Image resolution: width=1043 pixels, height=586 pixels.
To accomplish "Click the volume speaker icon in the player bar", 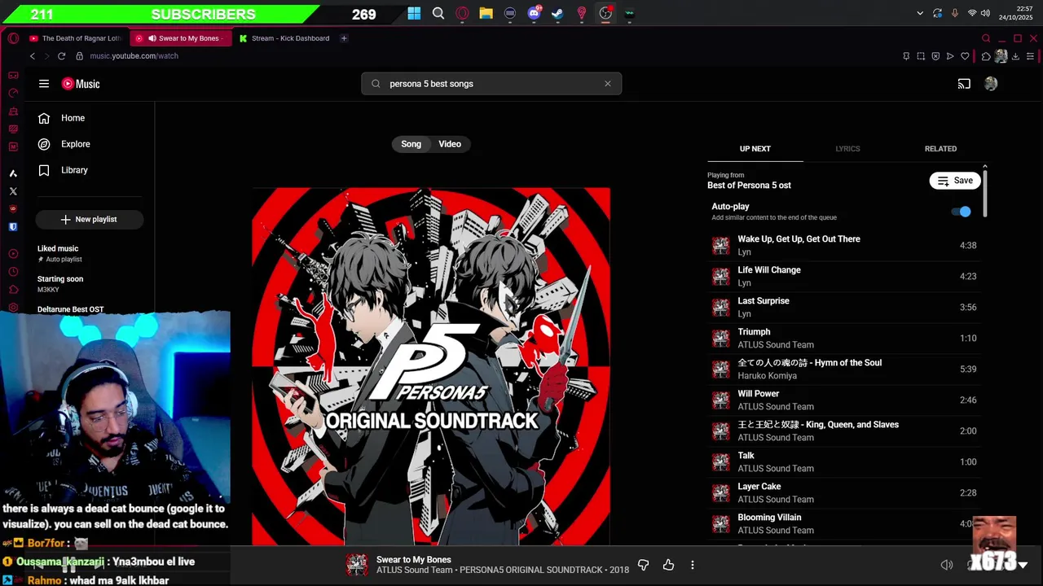I will pos(947,565).
